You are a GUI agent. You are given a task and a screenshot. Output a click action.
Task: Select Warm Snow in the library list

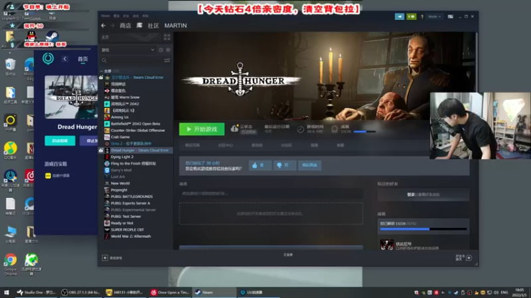point(125,97)
